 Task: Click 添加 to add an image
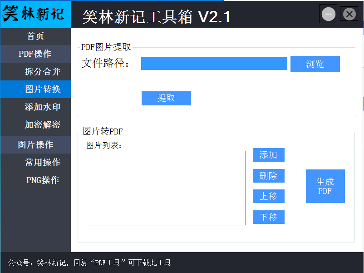point(269,155)
